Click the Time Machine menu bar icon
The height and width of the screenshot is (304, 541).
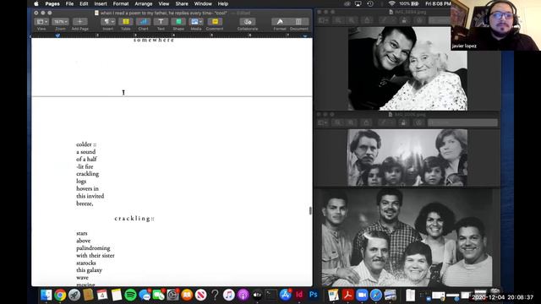click(x=370, y=3)
